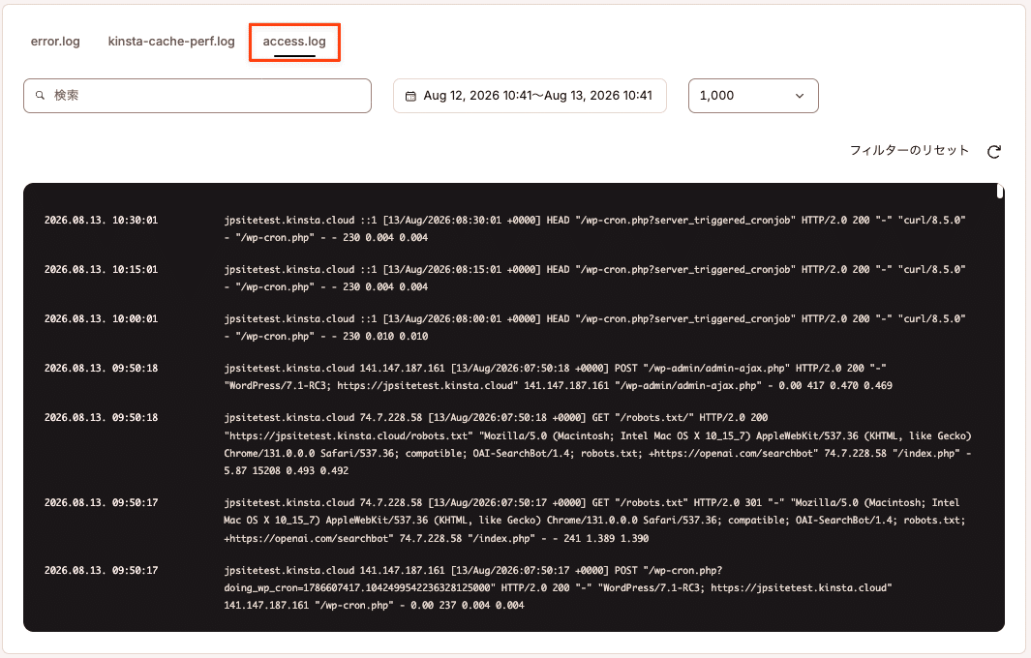
Task: Select timestamp 09:50:17 of robots.txt 301 entry
Action: (x=102, y=503)
